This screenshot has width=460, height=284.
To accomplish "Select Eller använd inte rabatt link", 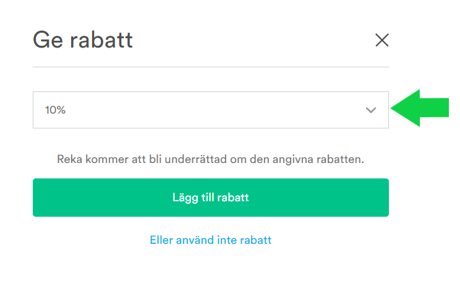I will [211, 240].
